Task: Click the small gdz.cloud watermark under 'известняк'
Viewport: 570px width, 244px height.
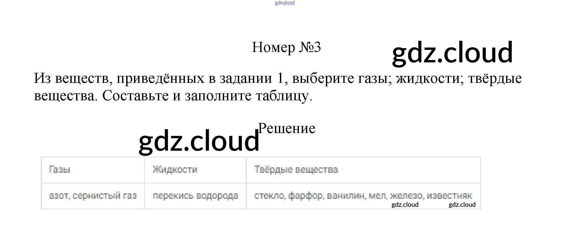Action: (x=462, y=205)
